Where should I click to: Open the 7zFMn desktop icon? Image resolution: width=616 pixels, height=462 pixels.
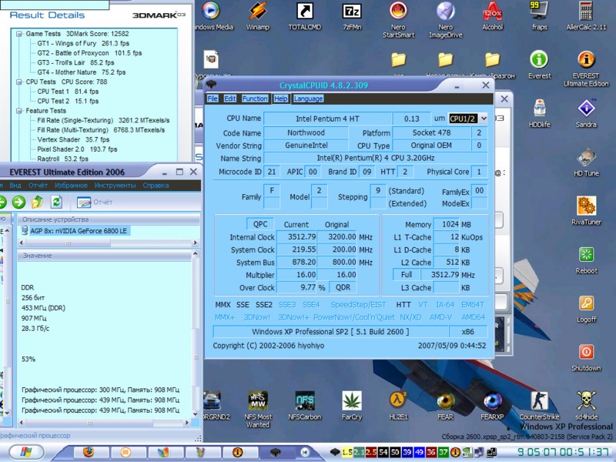(x=352, y=15)
